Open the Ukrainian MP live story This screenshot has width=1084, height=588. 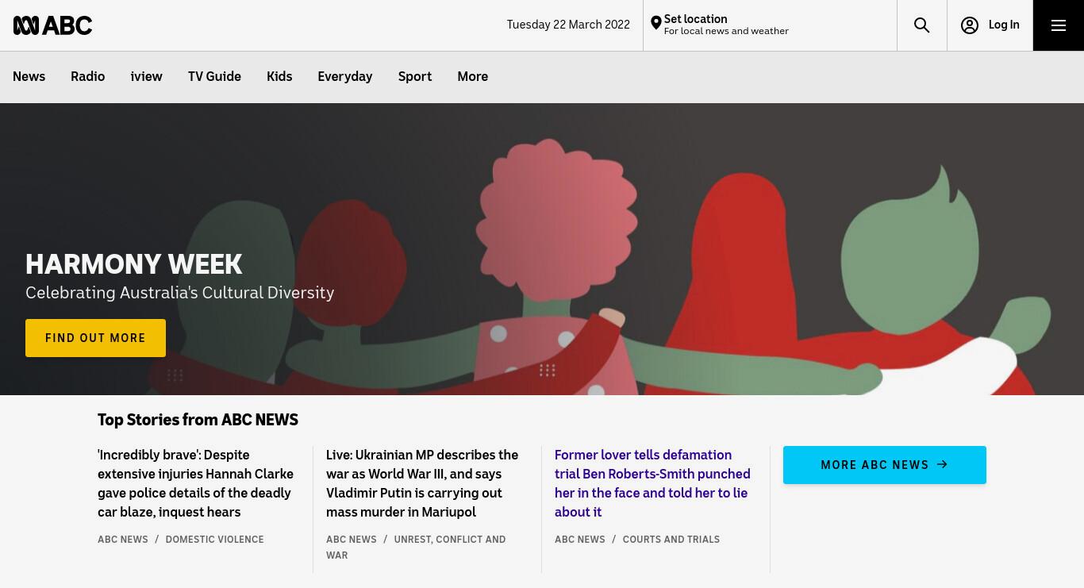pos(422,483)
